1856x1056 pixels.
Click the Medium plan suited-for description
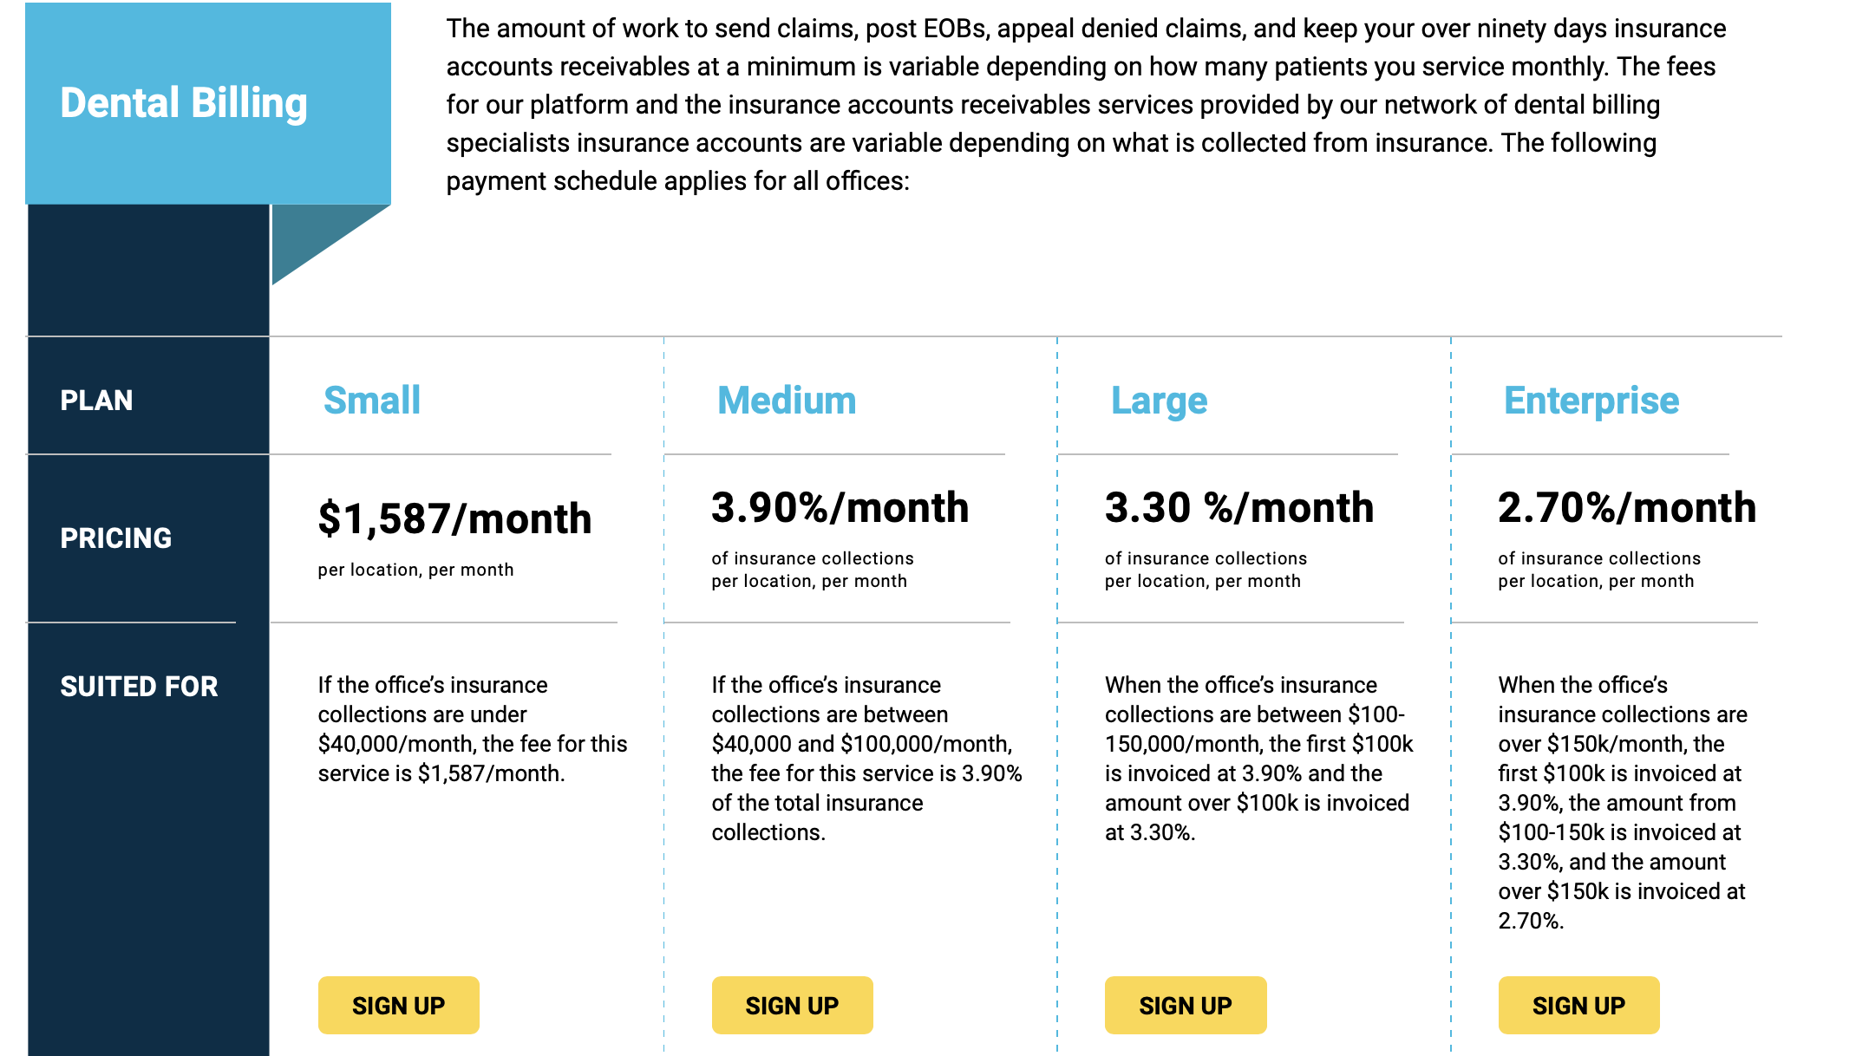pyautogui.click(x=866, y=759)
